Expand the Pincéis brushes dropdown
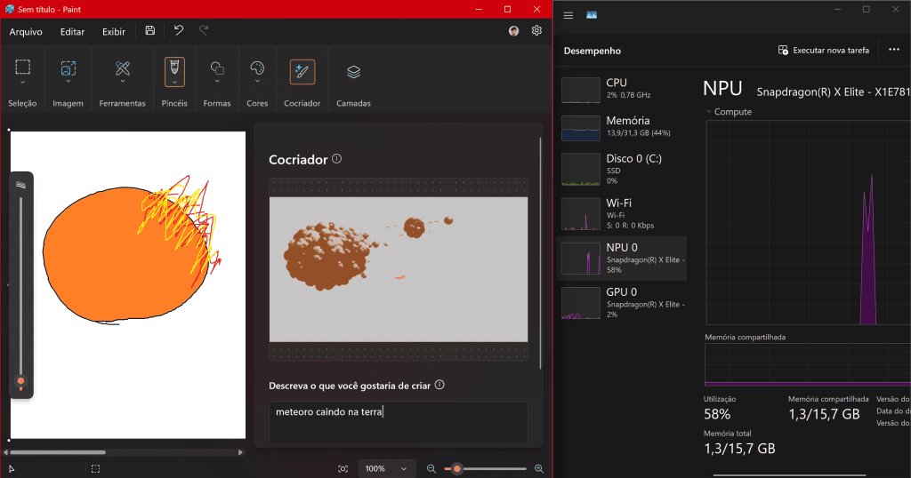This screenshot has height=478, width=911. 175,82
